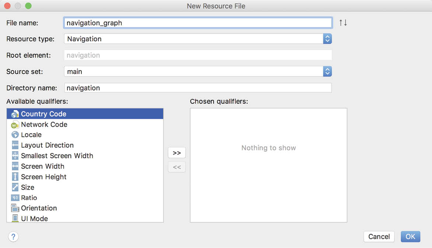Viewport: 432px width, 248px height.
Task: Click the Cancel button
Action: coord(379,237)
